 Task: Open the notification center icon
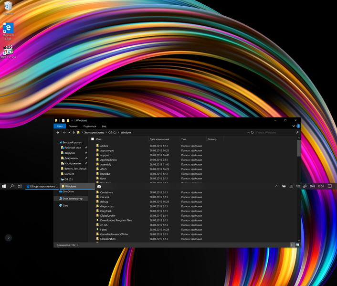pos(329,186)
